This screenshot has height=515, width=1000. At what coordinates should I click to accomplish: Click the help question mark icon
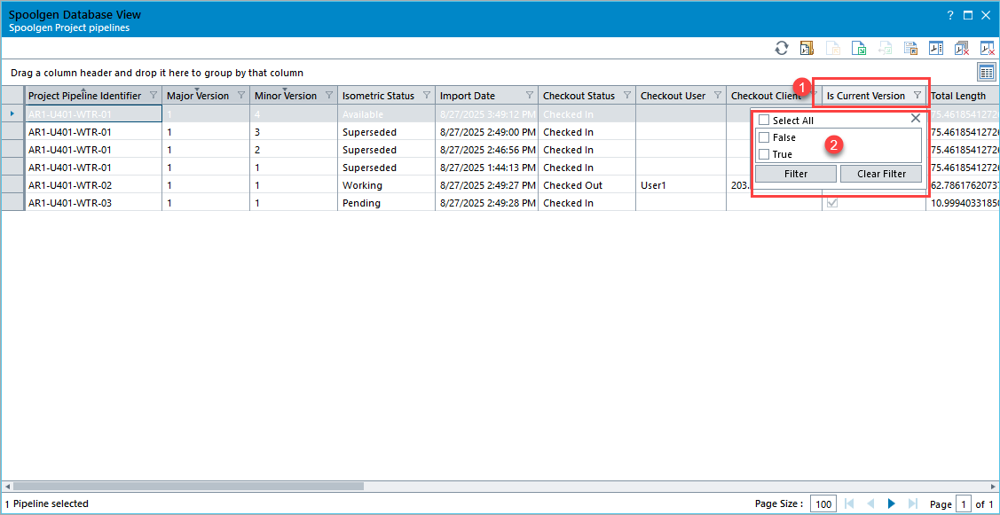(x=950, y=15)
